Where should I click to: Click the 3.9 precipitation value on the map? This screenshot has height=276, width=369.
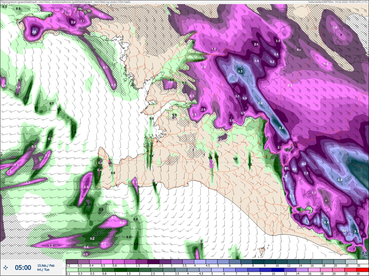pyautogui.click(x=244, y=98)
